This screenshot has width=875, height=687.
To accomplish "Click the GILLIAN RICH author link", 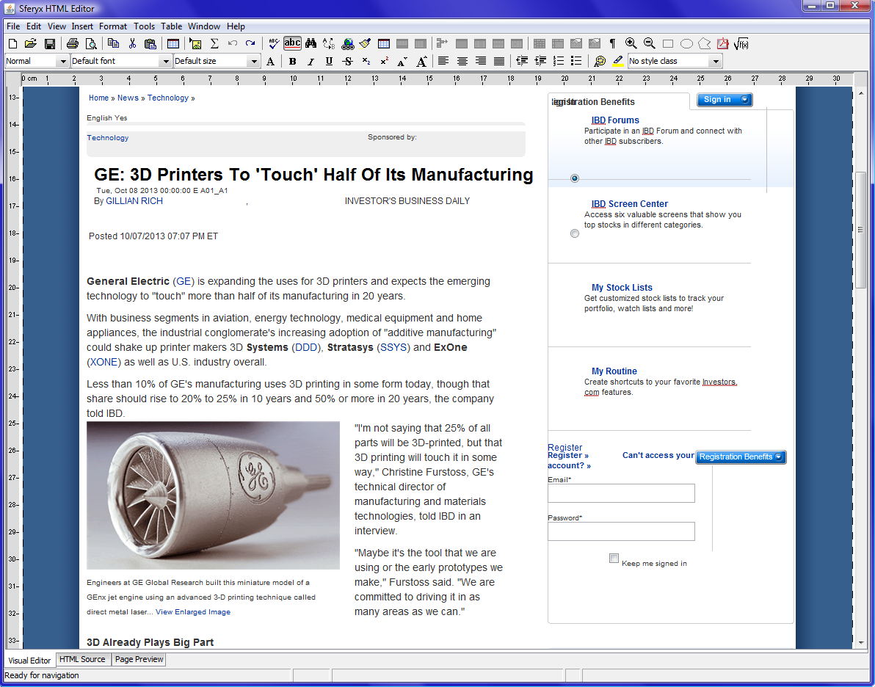I will (134, 200).
